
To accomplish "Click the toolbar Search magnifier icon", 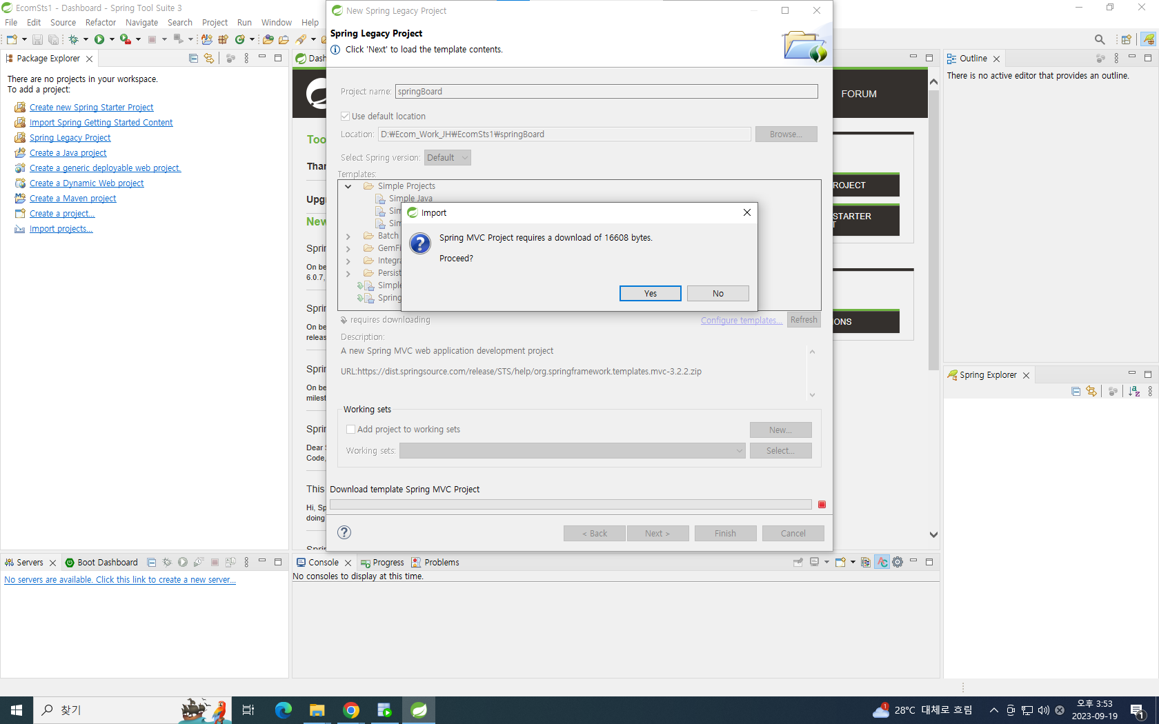I will (1100, 39).
